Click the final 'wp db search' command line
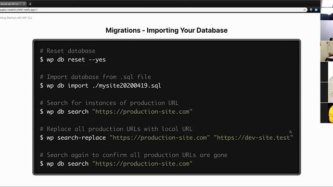The height and width of the screenshot is (187, 333). pos(116,164)
